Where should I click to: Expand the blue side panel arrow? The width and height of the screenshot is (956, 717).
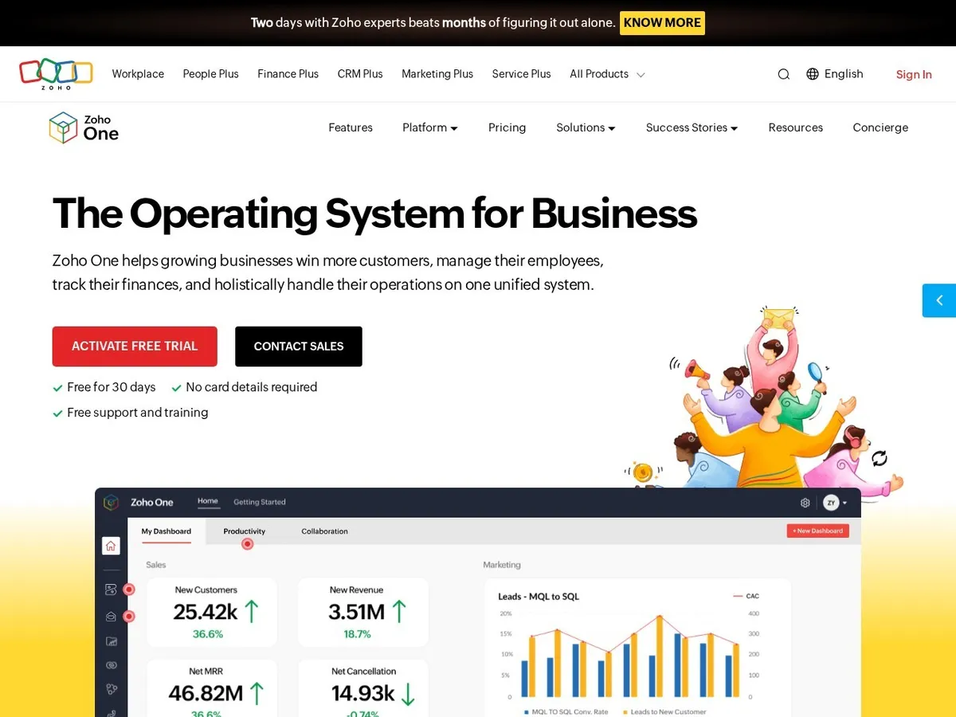point(939,300)
